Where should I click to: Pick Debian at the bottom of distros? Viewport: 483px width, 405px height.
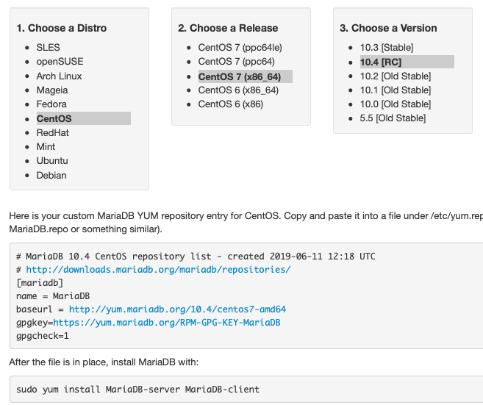tap(51, 175)
